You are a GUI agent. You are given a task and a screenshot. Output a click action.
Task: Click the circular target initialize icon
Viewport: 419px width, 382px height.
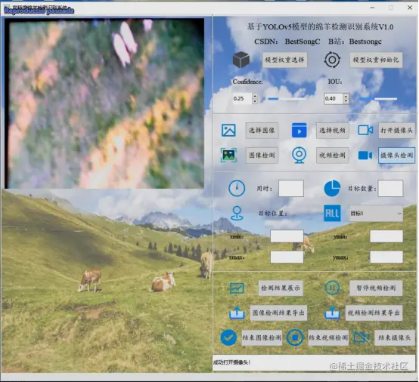pyautogui.click(x=332, y=60)
